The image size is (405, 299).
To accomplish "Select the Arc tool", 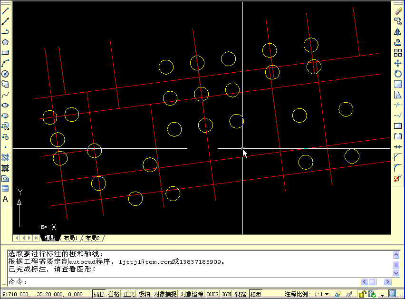I will (x=5, y=63).
